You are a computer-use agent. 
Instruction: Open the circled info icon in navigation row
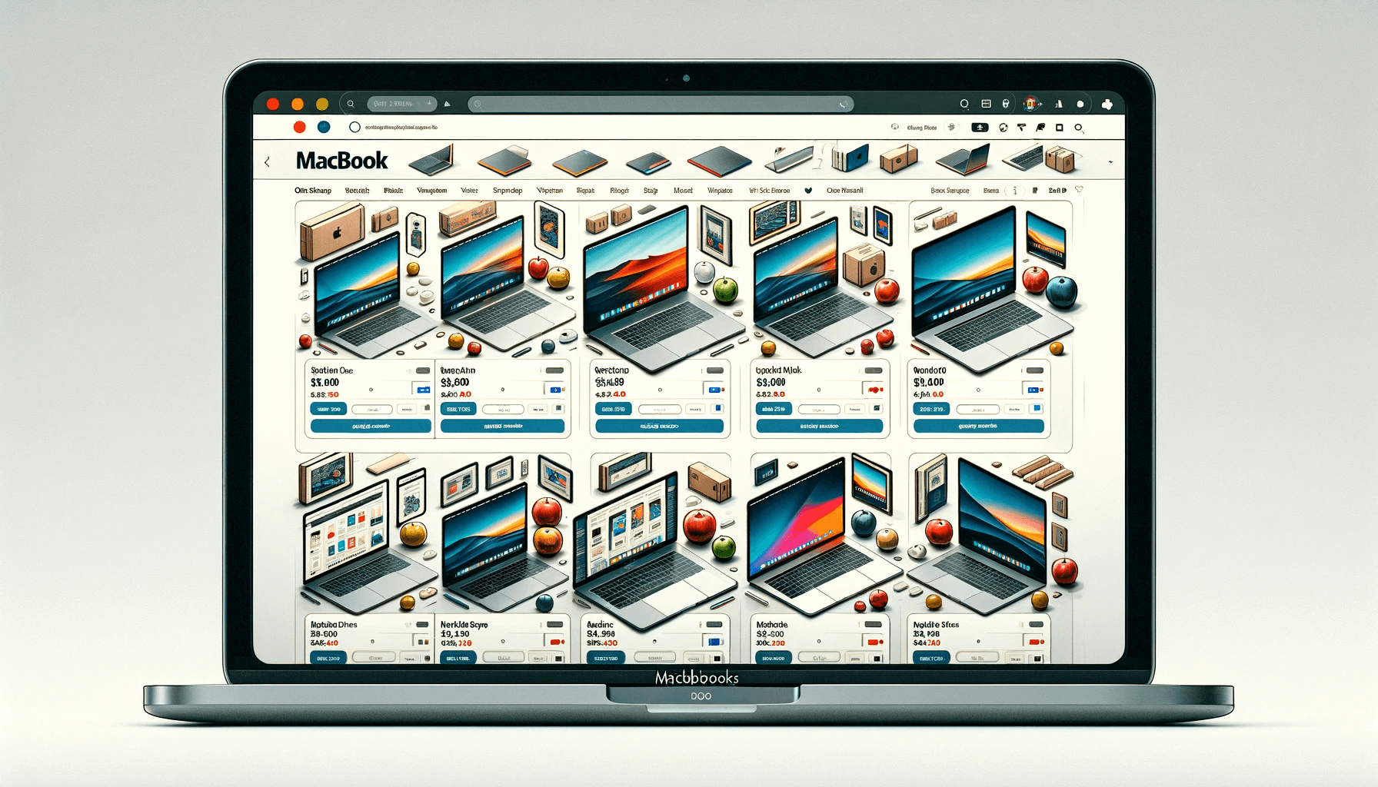coord(1014,191)
